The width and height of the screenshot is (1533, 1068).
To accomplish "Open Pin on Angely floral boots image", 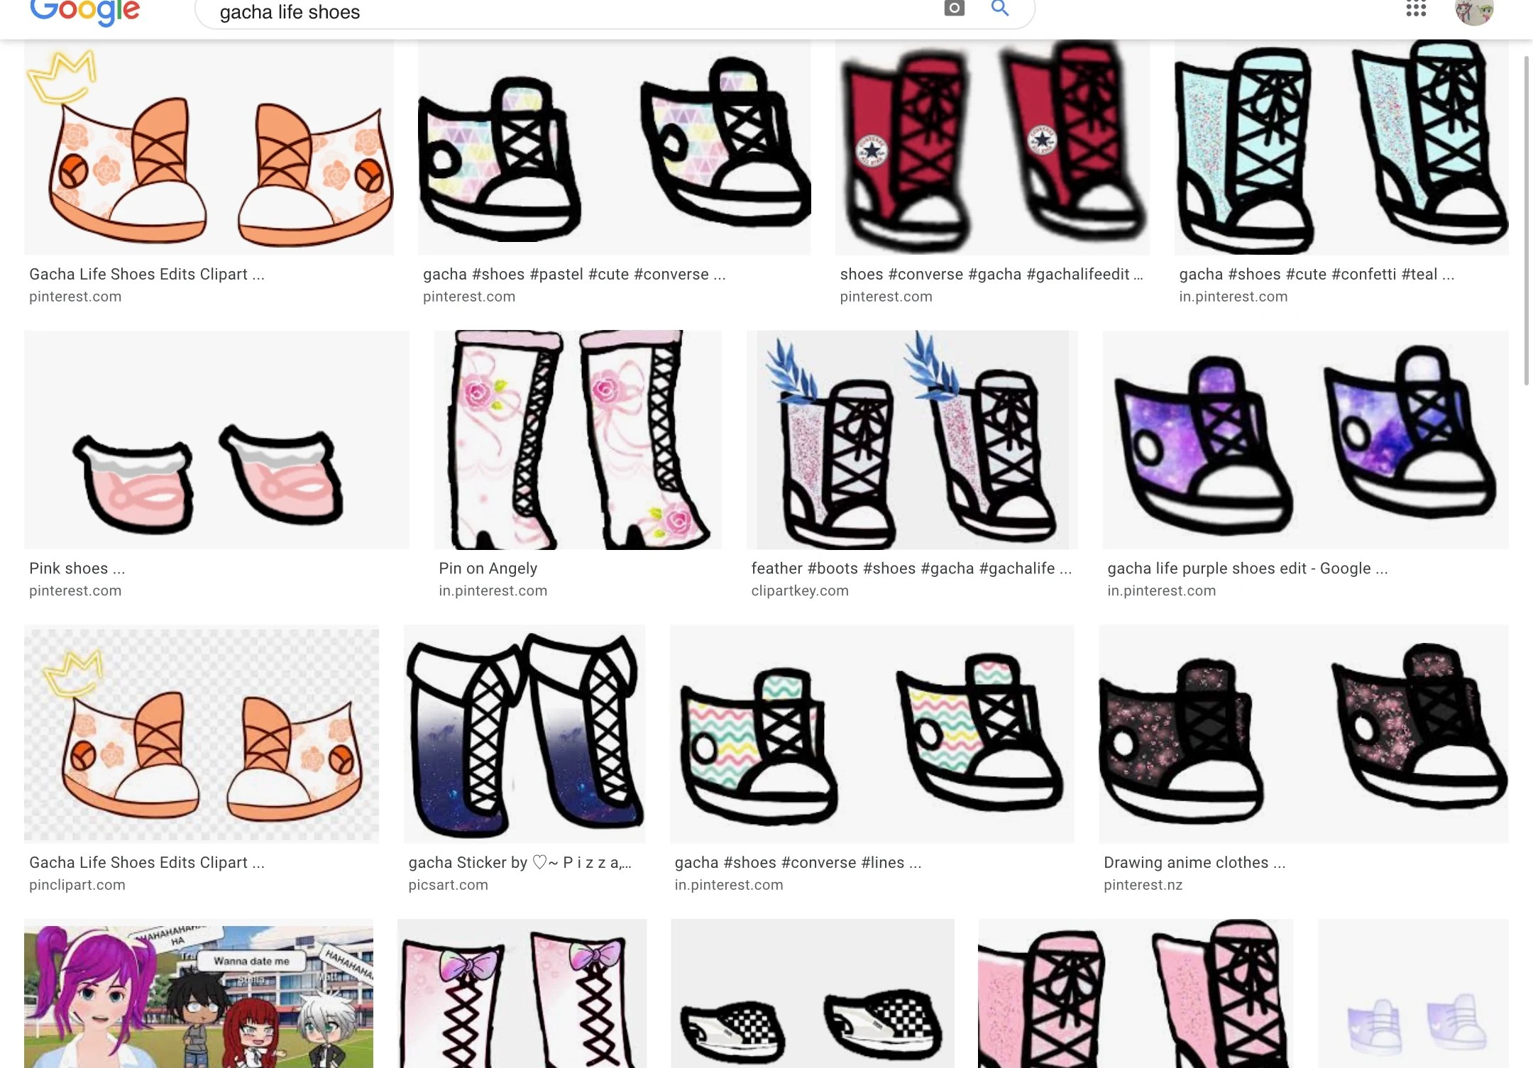I will [577, 440].
